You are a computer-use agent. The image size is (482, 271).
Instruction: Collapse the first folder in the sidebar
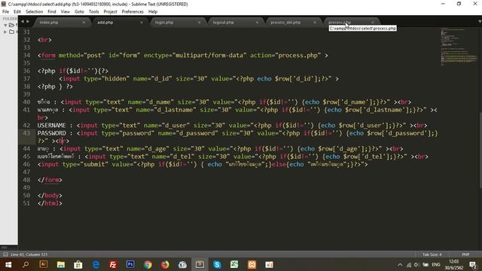point(5,25)
